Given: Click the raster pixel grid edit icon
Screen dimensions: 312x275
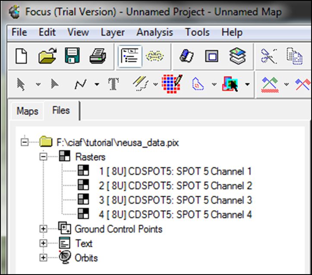Looking at the screenshot, I should (172, 84).
